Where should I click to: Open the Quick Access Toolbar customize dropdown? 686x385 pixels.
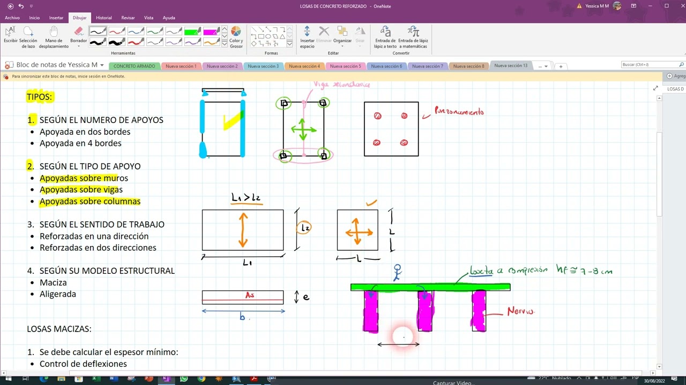coord(31,6)
